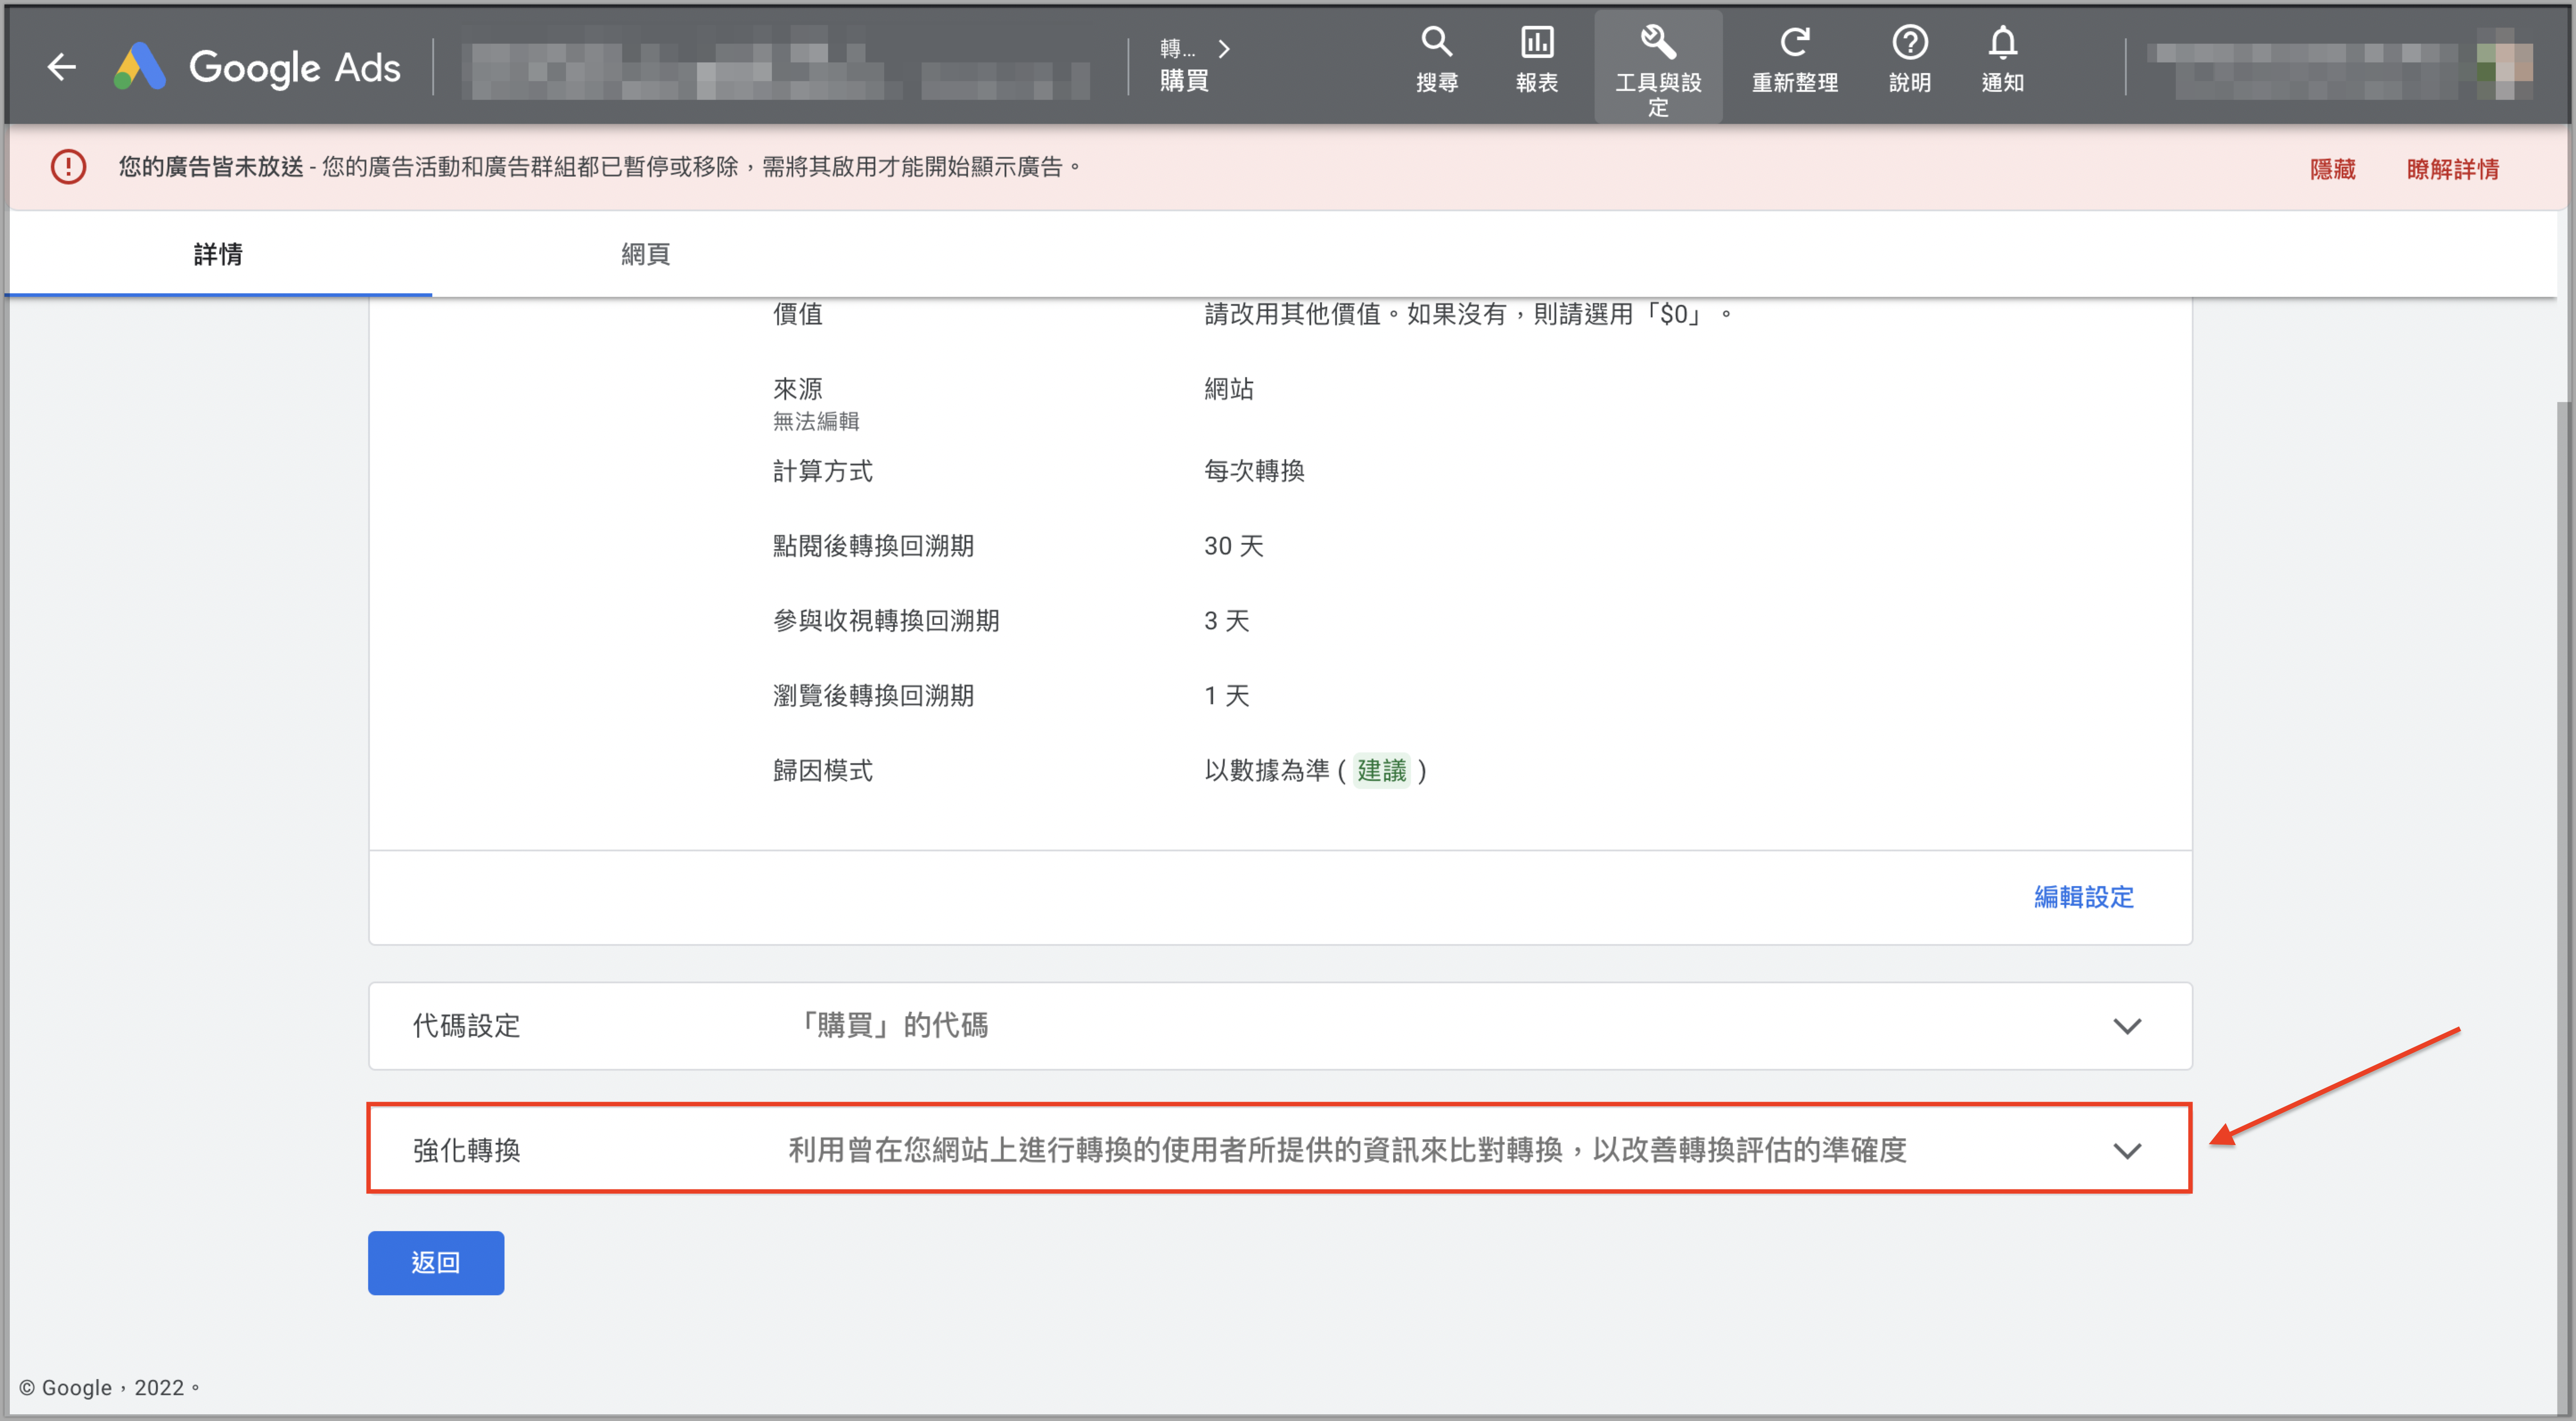
Task: Click the 代碼設定 row title
Action: coord(466,1026)
